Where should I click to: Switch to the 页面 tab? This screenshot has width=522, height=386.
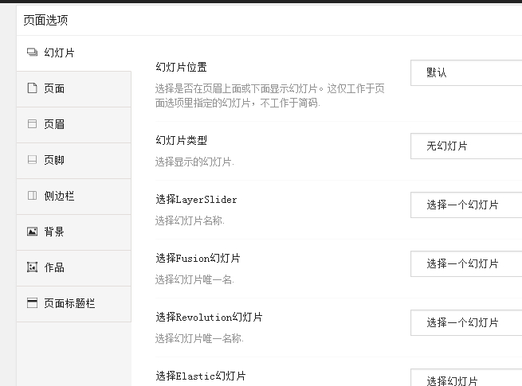(74, 89)
